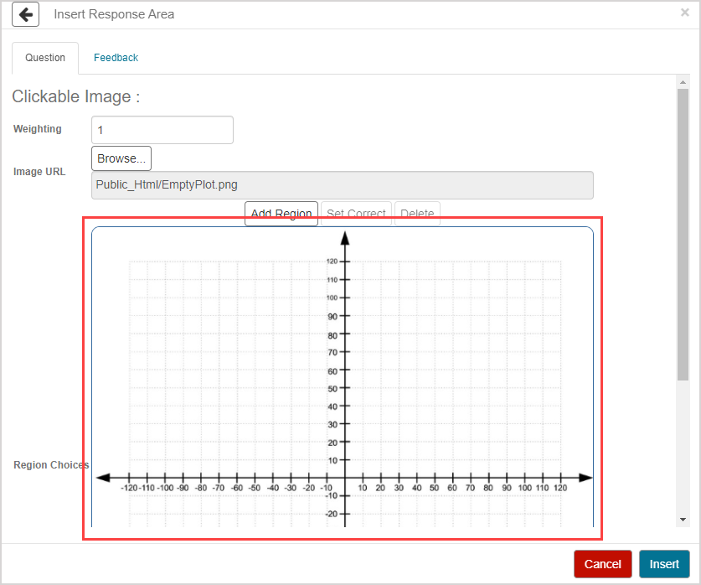
Task: Click the dialog close X icon
Action: (685, 13)
